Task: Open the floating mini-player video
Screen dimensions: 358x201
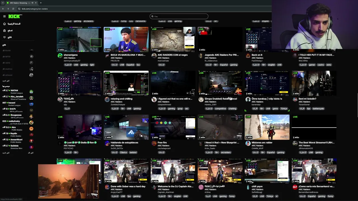Action: pos(69,181)
